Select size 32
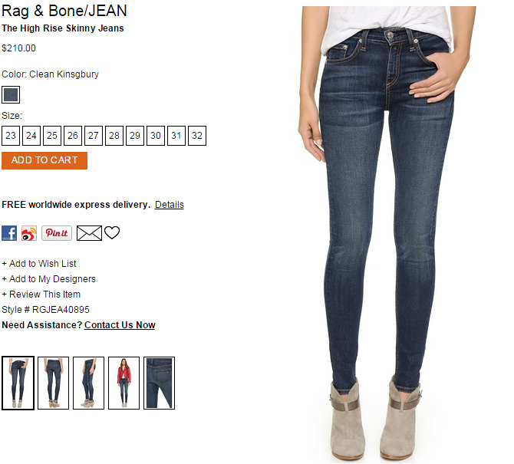Image resolution: width=514 pixels, height=464 pixels. click(x=197, y=136)
